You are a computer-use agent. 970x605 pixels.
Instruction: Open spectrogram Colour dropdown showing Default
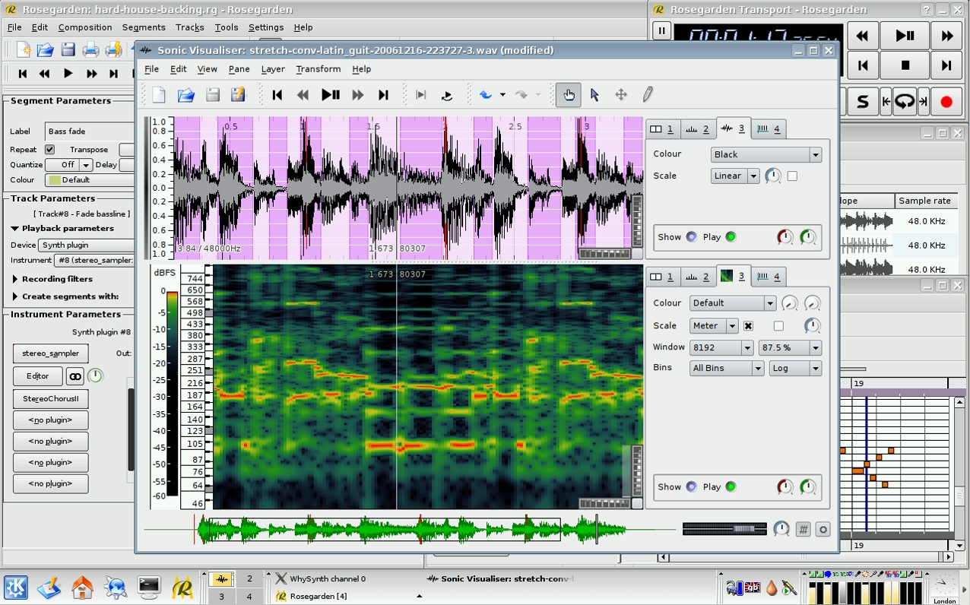tap(733, 303)
